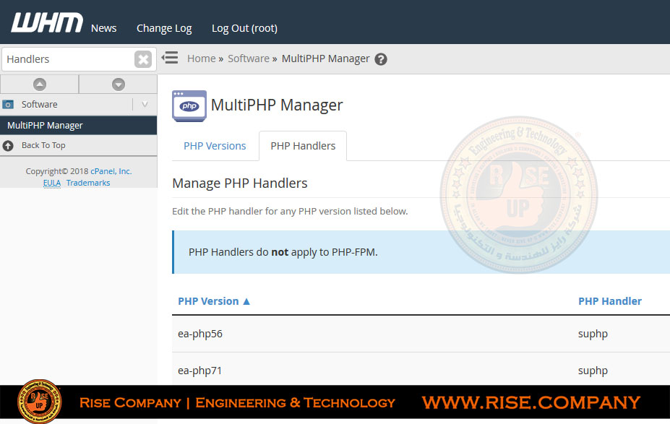Select MultiPHP Manager in sidebar
670x424 pixels.
pyautogui.click(x=79, y=126)
